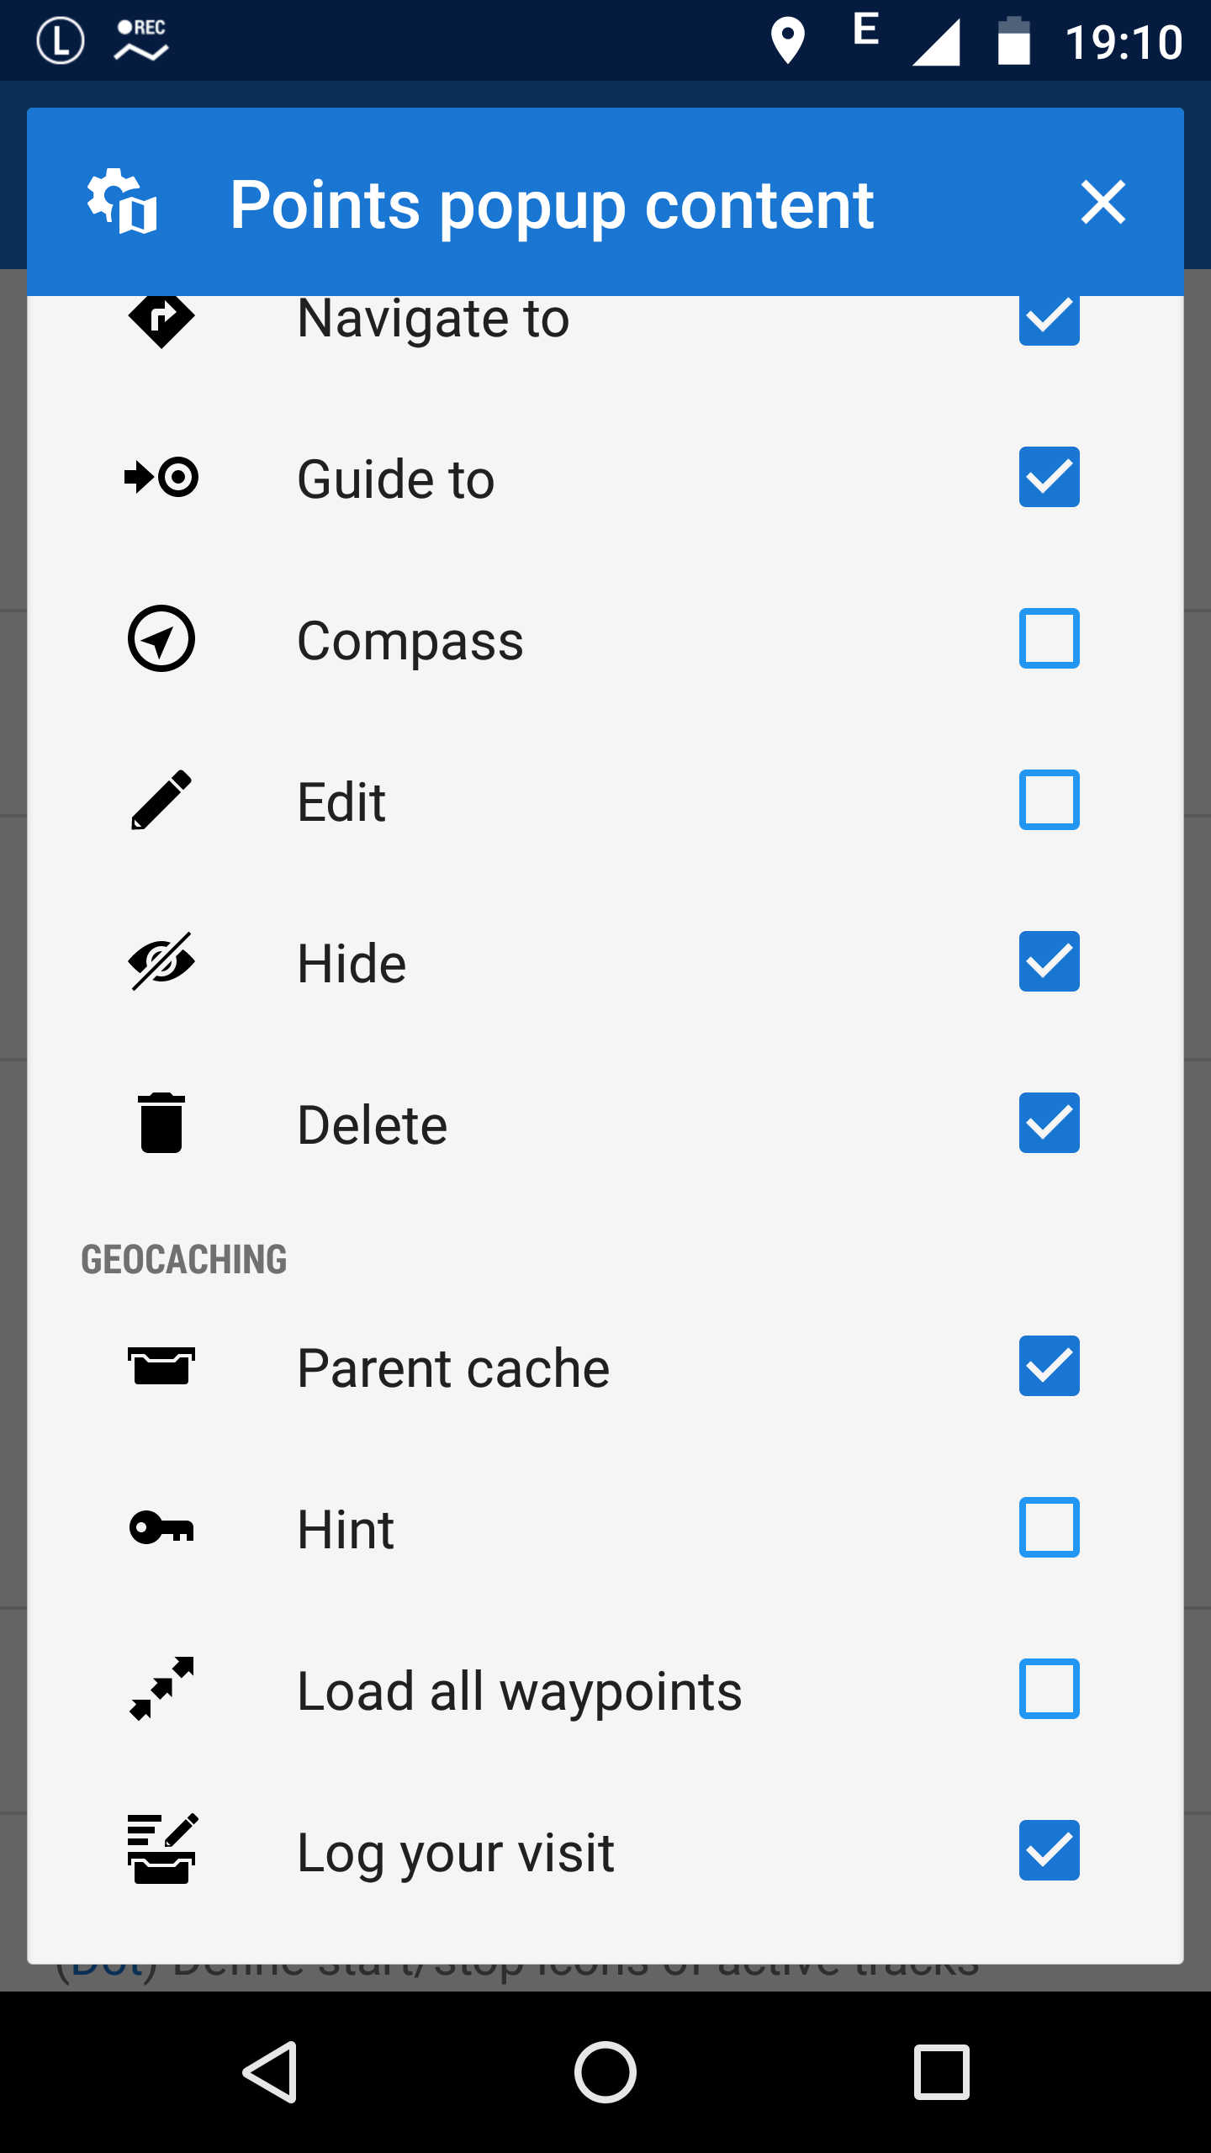Click the Hint key icon
The height and width of the screenshot is (2153, 1211).
click(x=161, y=1527)
